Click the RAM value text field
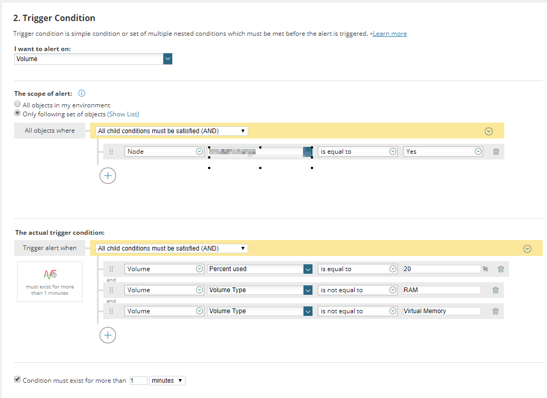The height and width of the screenshot is (398, 547). pyautogui.click(x=441, y=290)
